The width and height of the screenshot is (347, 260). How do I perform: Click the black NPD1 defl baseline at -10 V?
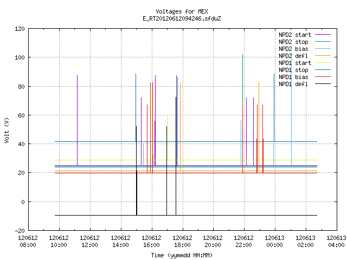[186, 215]
